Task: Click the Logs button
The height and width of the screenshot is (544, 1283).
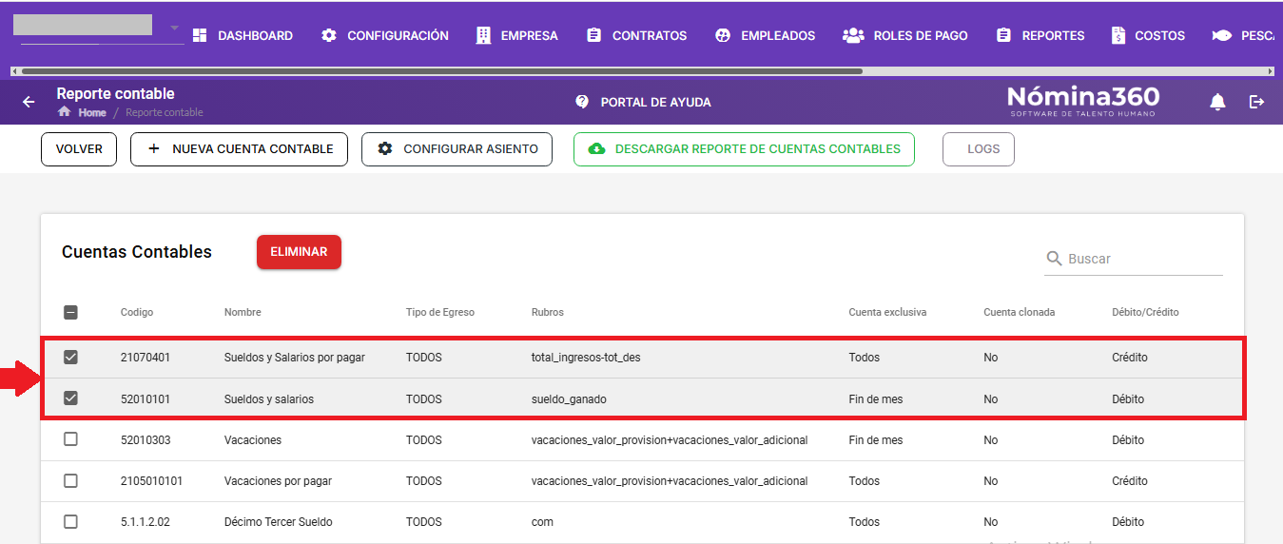Action: pos(979,149)
